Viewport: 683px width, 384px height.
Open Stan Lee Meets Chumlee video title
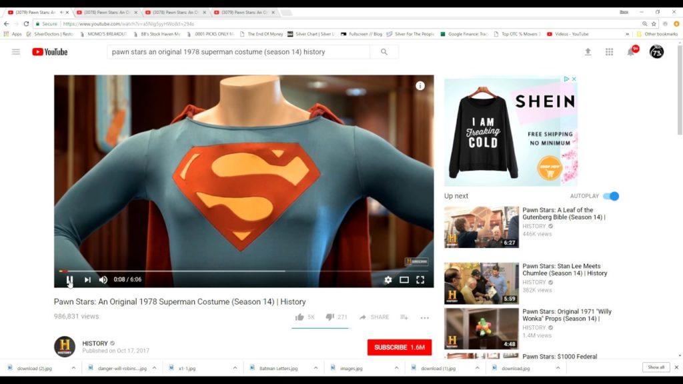564,269
